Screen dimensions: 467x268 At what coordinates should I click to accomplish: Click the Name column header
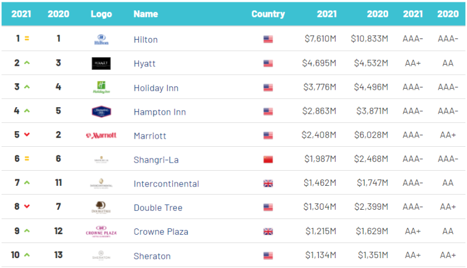click(x=146, y=14)
